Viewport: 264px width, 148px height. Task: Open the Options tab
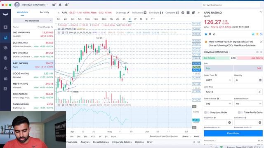139,142
